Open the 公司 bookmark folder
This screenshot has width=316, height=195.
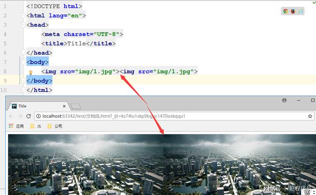click(55, 126)
